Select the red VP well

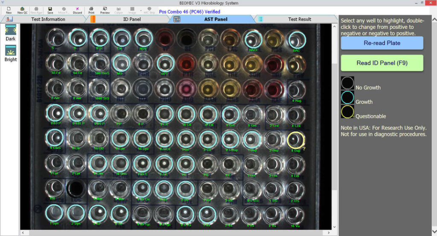(x=165, y=38)
